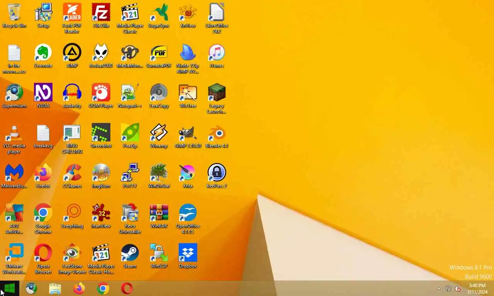The image size is (494, 296).
Task: Select the Opera Browser desktop shortcut
Action: [43, 253]
